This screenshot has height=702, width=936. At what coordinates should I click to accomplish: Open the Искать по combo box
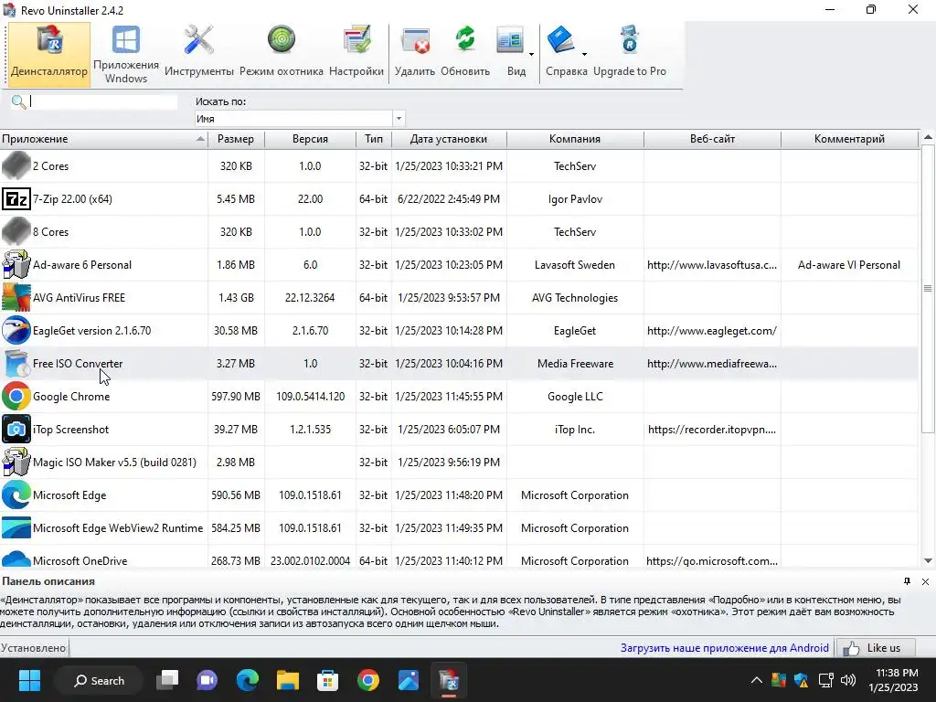pos(300,118)
